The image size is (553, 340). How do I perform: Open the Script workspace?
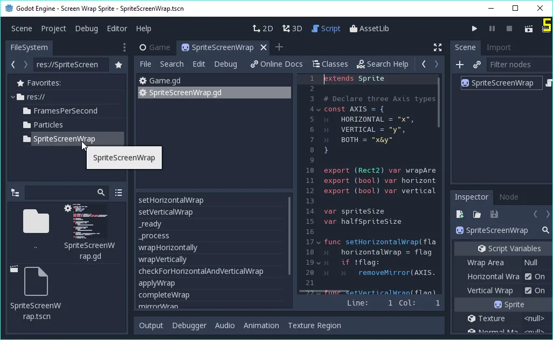(326, 29)
